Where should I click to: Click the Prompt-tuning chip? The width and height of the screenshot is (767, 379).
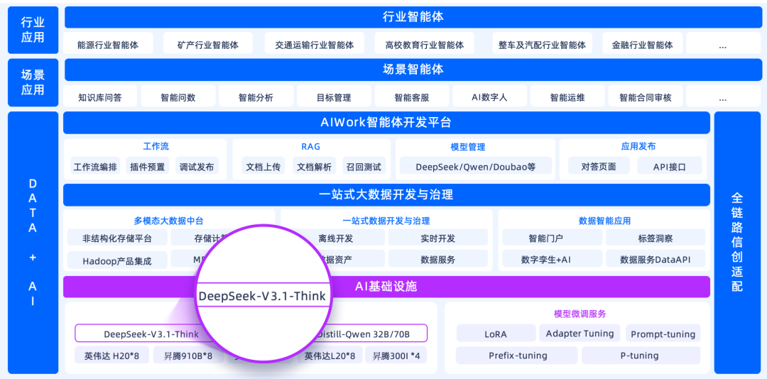point(663,334)
